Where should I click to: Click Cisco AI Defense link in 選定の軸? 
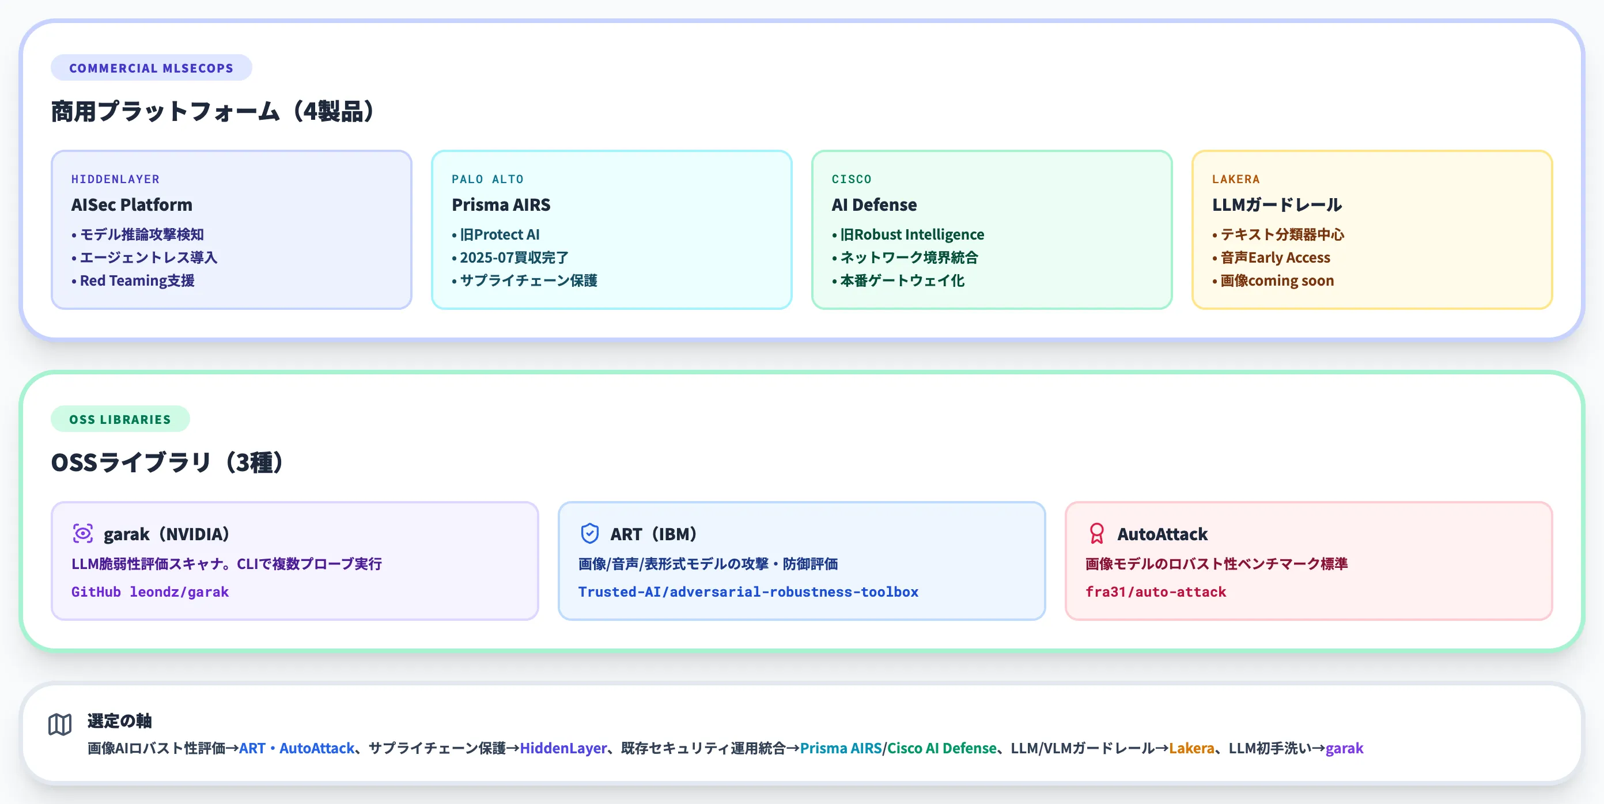941,748
